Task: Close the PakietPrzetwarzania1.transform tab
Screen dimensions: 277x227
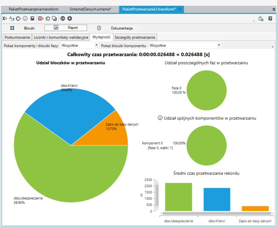Action: pos(180,9)
